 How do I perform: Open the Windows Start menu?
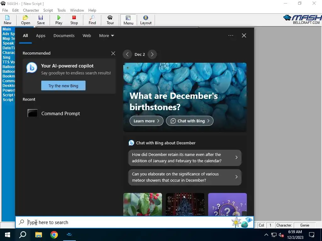8,235
